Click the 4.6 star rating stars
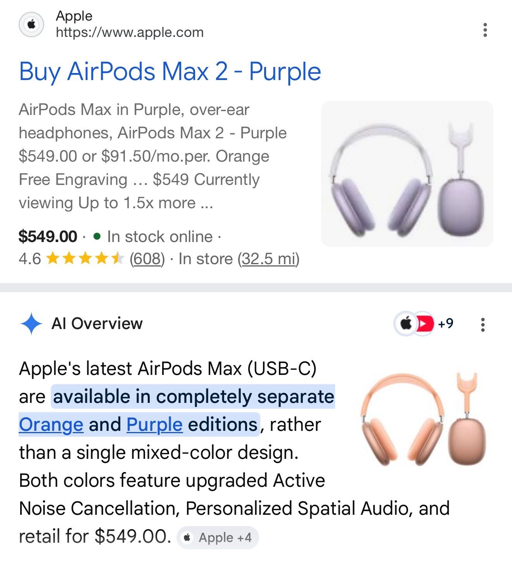 click(x=85, y=258)
